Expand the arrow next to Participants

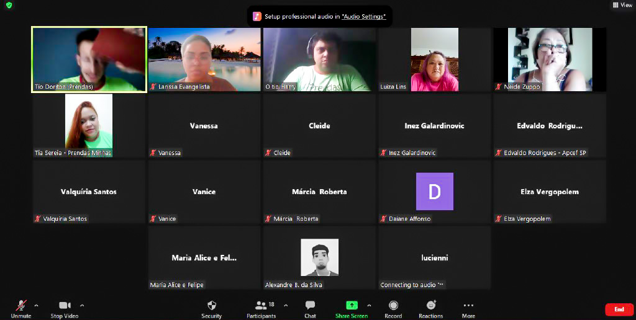pyautogui.click(x=286, y=305)
